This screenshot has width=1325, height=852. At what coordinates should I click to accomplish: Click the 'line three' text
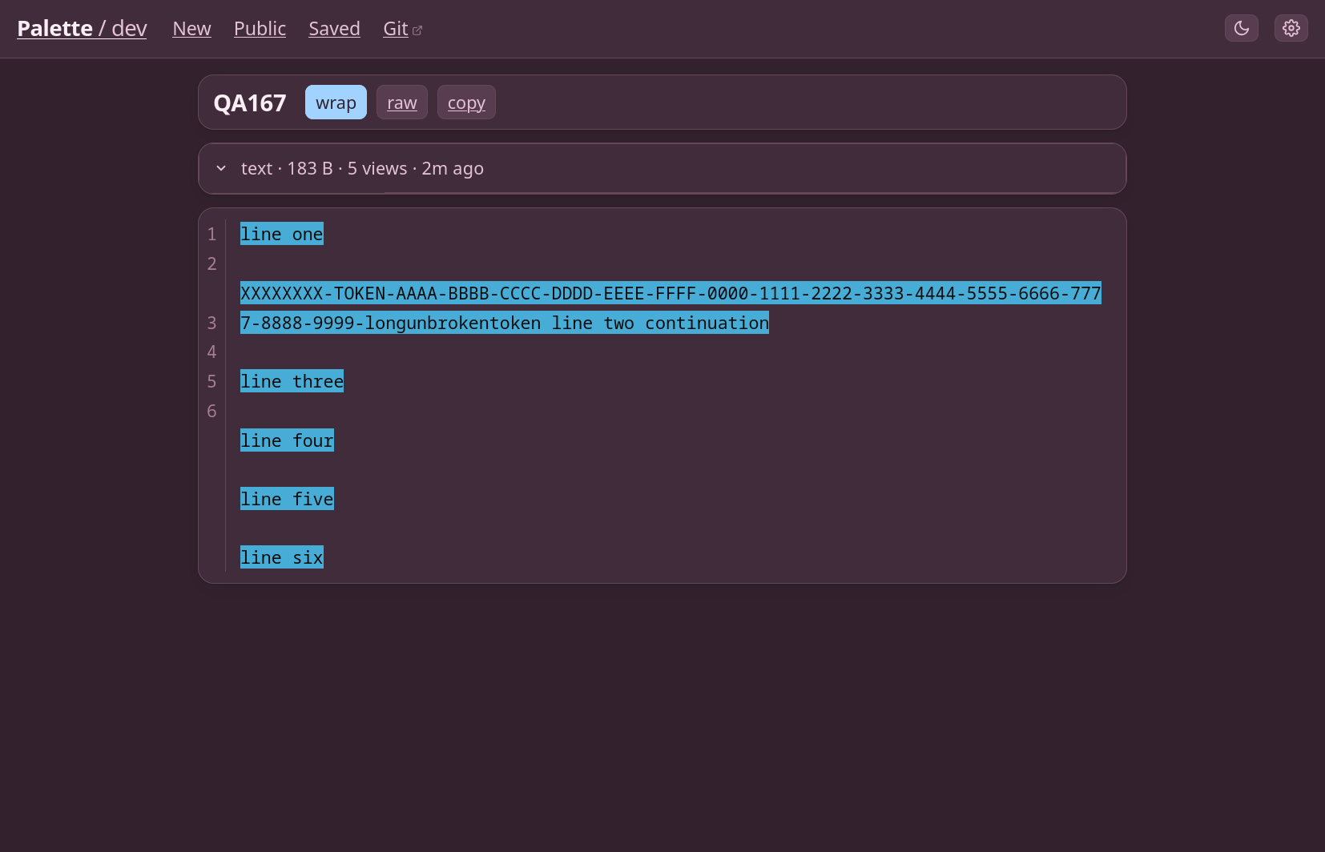[x=292, y=381]
